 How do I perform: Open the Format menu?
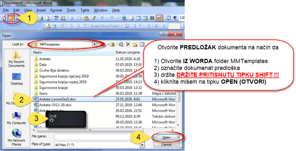pyautogui.click(x=56, y=10)
